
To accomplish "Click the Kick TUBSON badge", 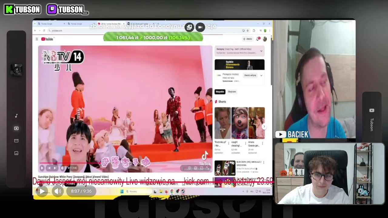I will (22, 10).
